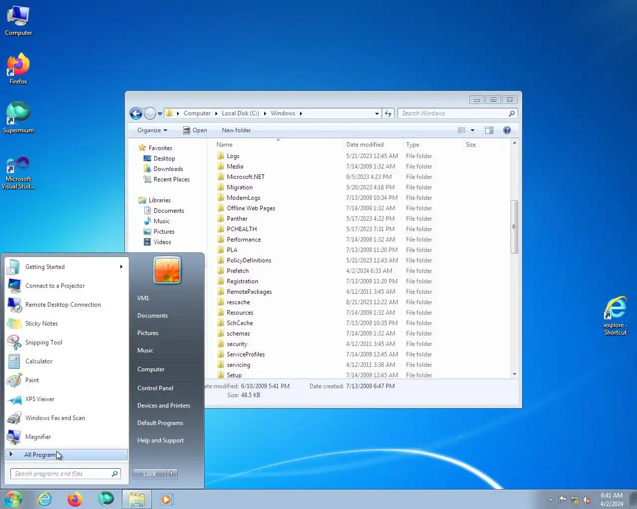The height and width of the screenshot is (509, 637).
Task: Toggle the preview pane button
Action: 489,130
